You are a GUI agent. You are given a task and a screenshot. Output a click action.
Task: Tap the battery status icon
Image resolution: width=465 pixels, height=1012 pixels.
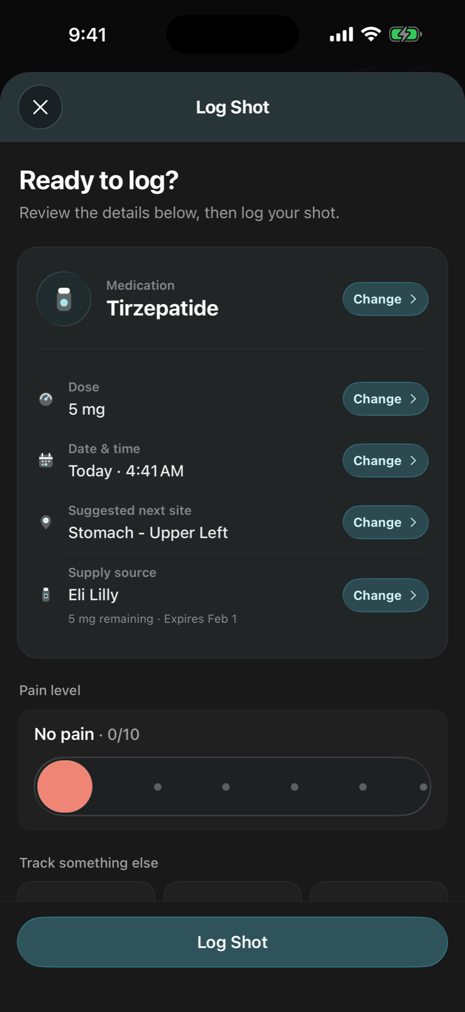[405, 34]
